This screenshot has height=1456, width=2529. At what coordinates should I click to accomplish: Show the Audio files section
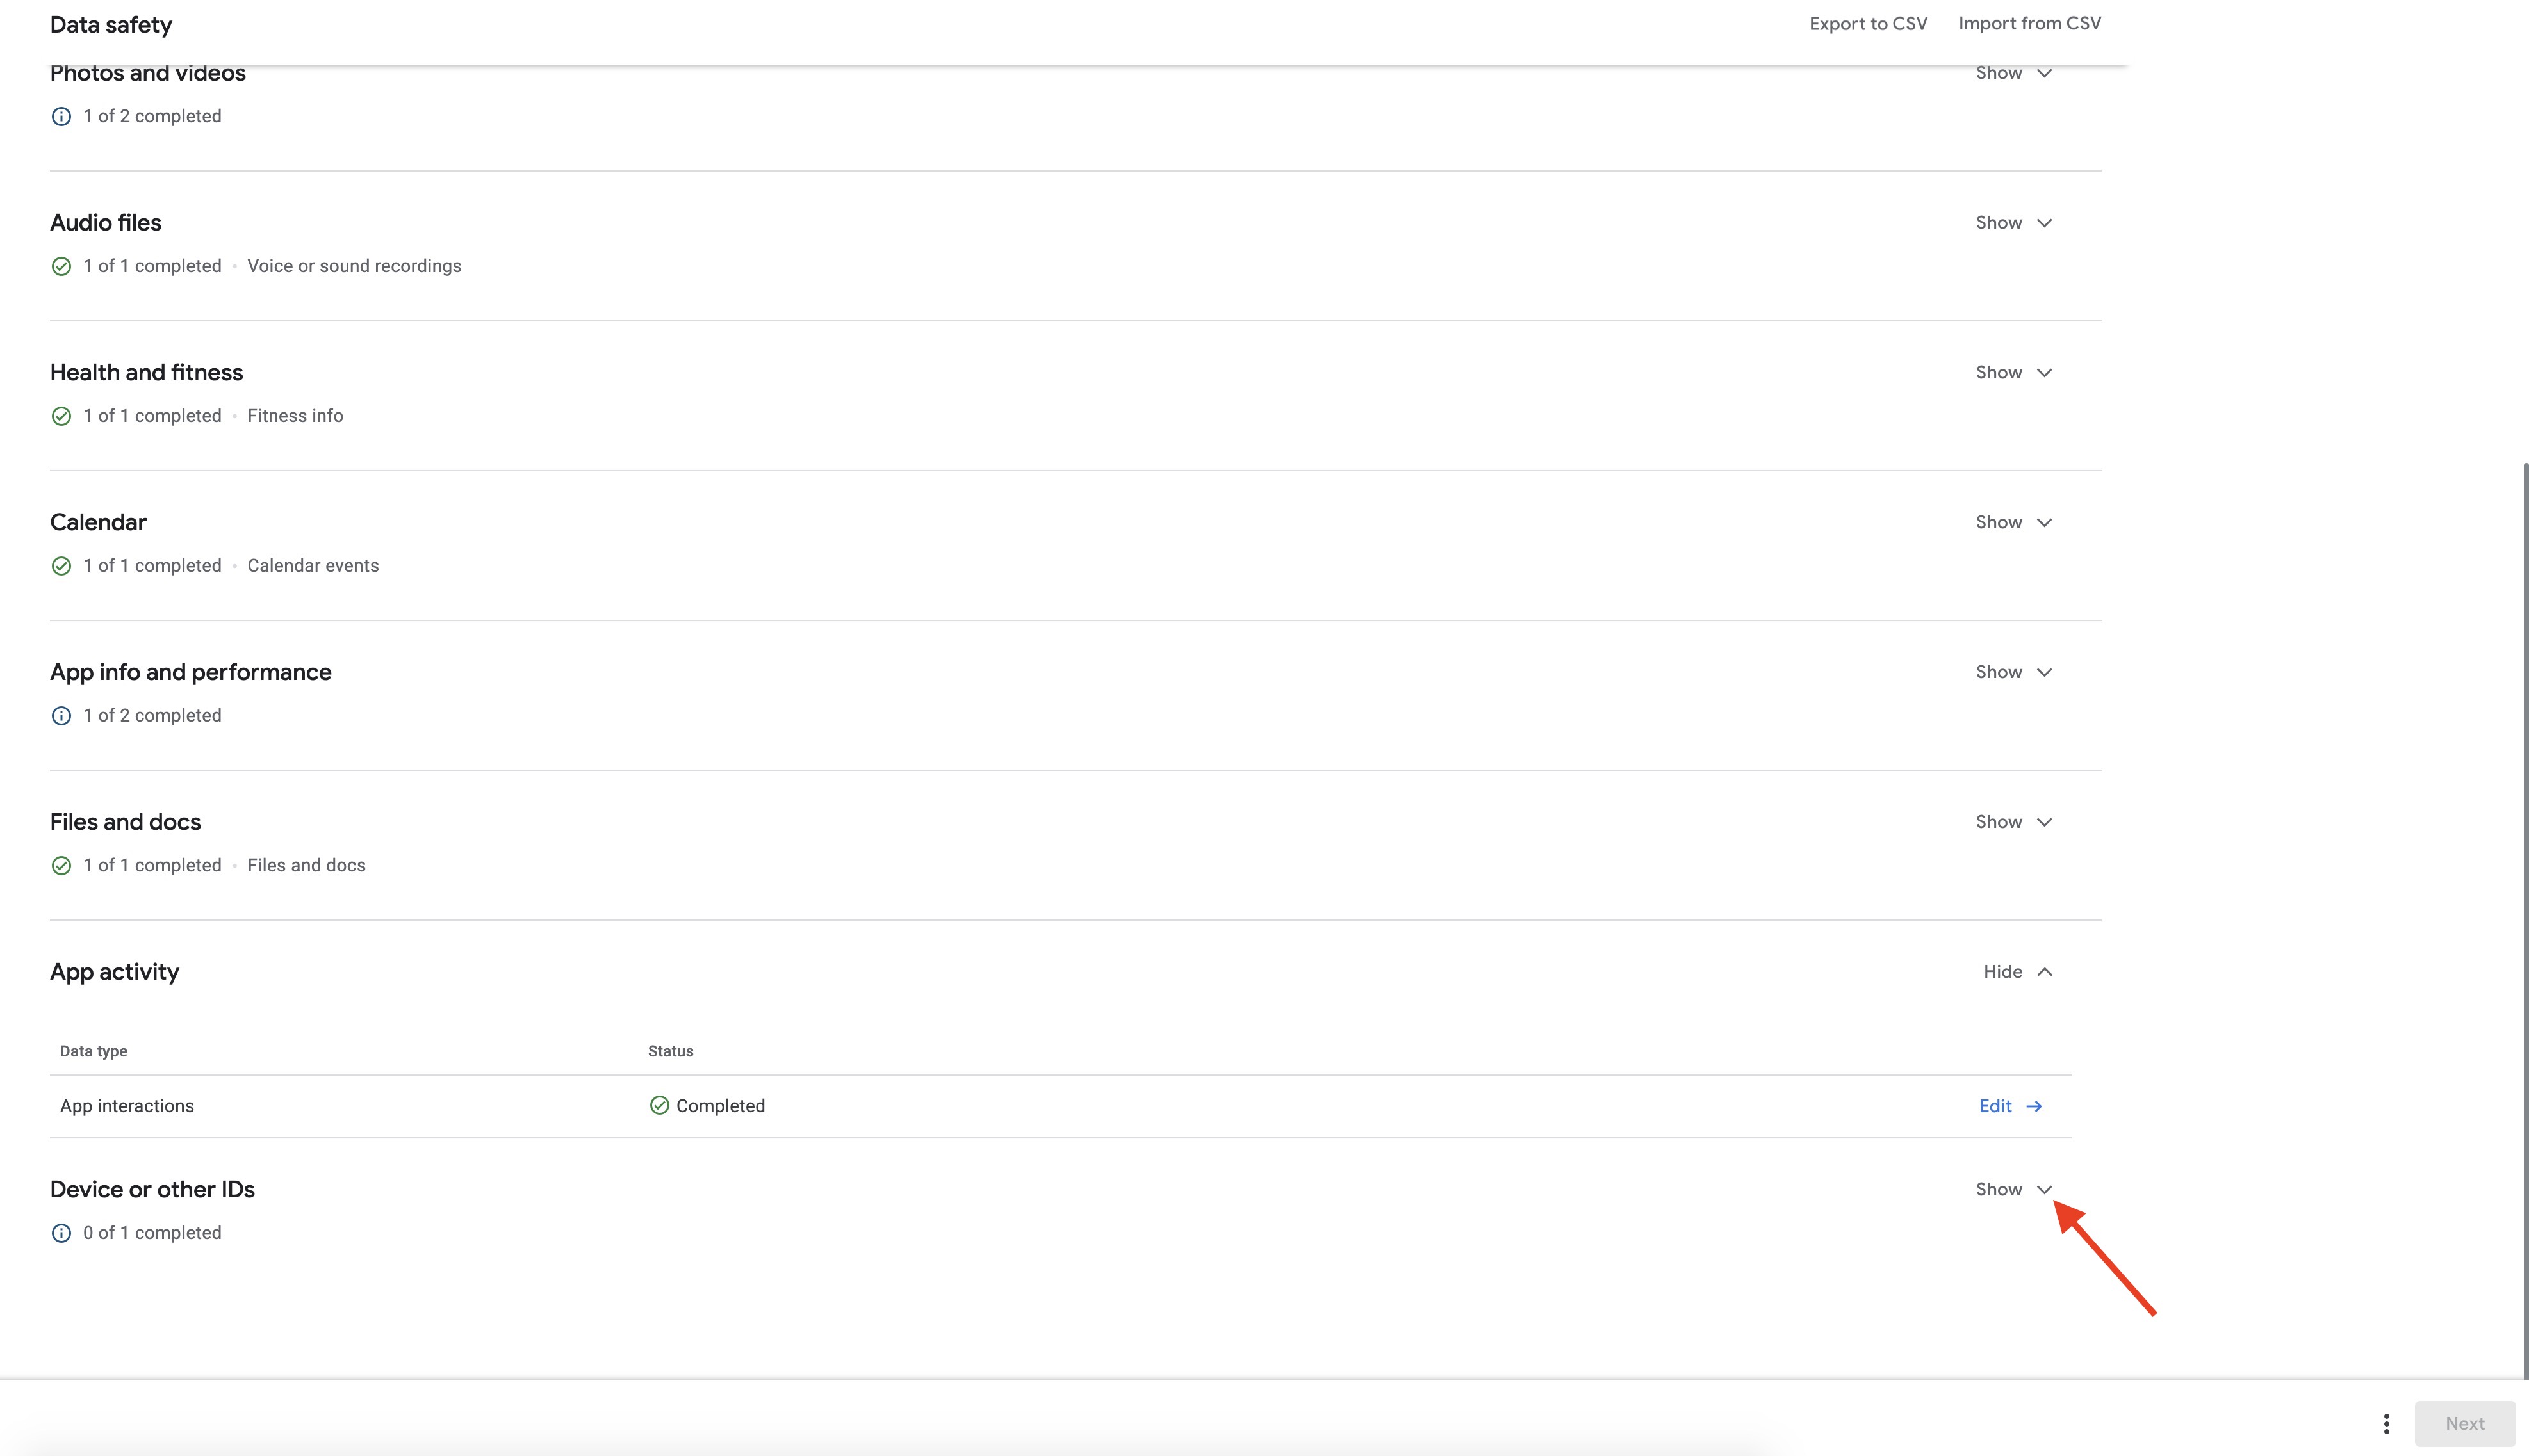(x=2013, y=223)
